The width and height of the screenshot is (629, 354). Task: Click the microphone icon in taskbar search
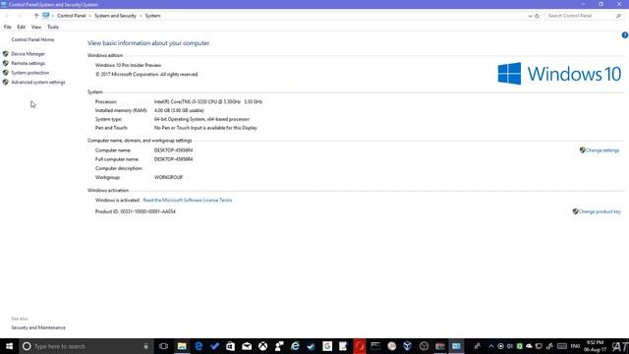[146, 346]
